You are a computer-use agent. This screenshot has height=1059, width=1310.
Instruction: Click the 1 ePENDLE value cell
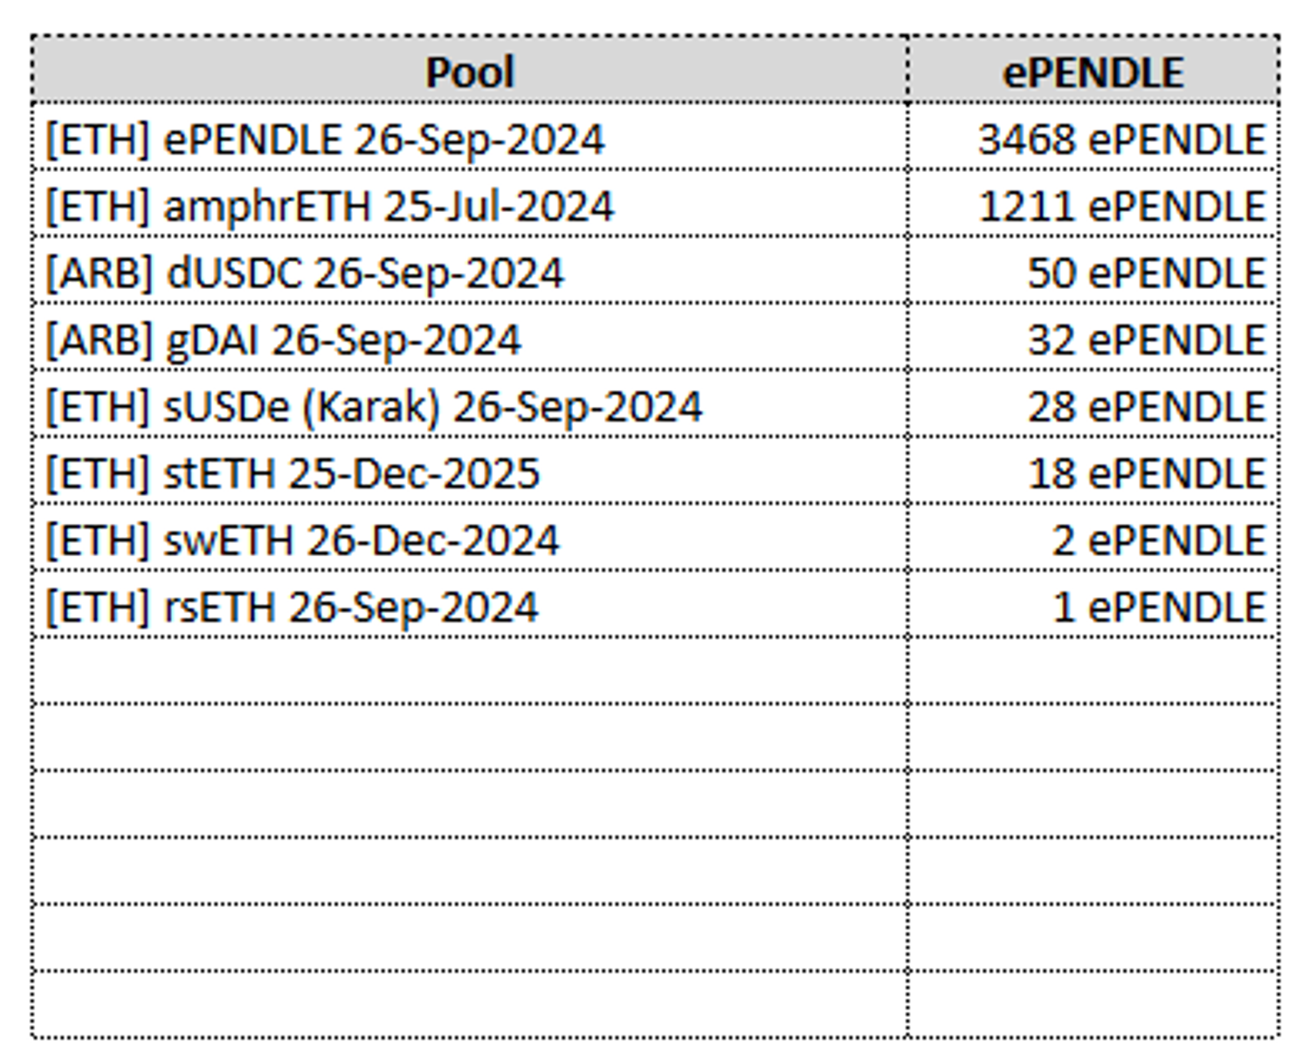[1158, 607]
